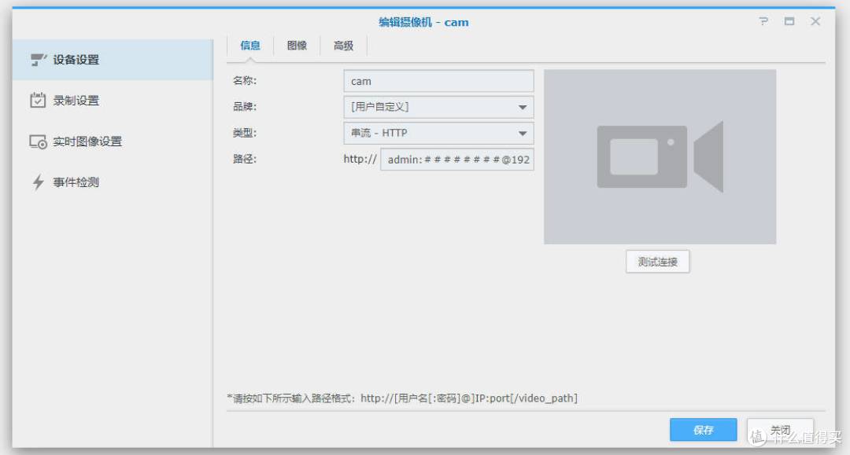Click the camera preview placeholder
The height and width of the screenshot is (455, 850).
660,157
